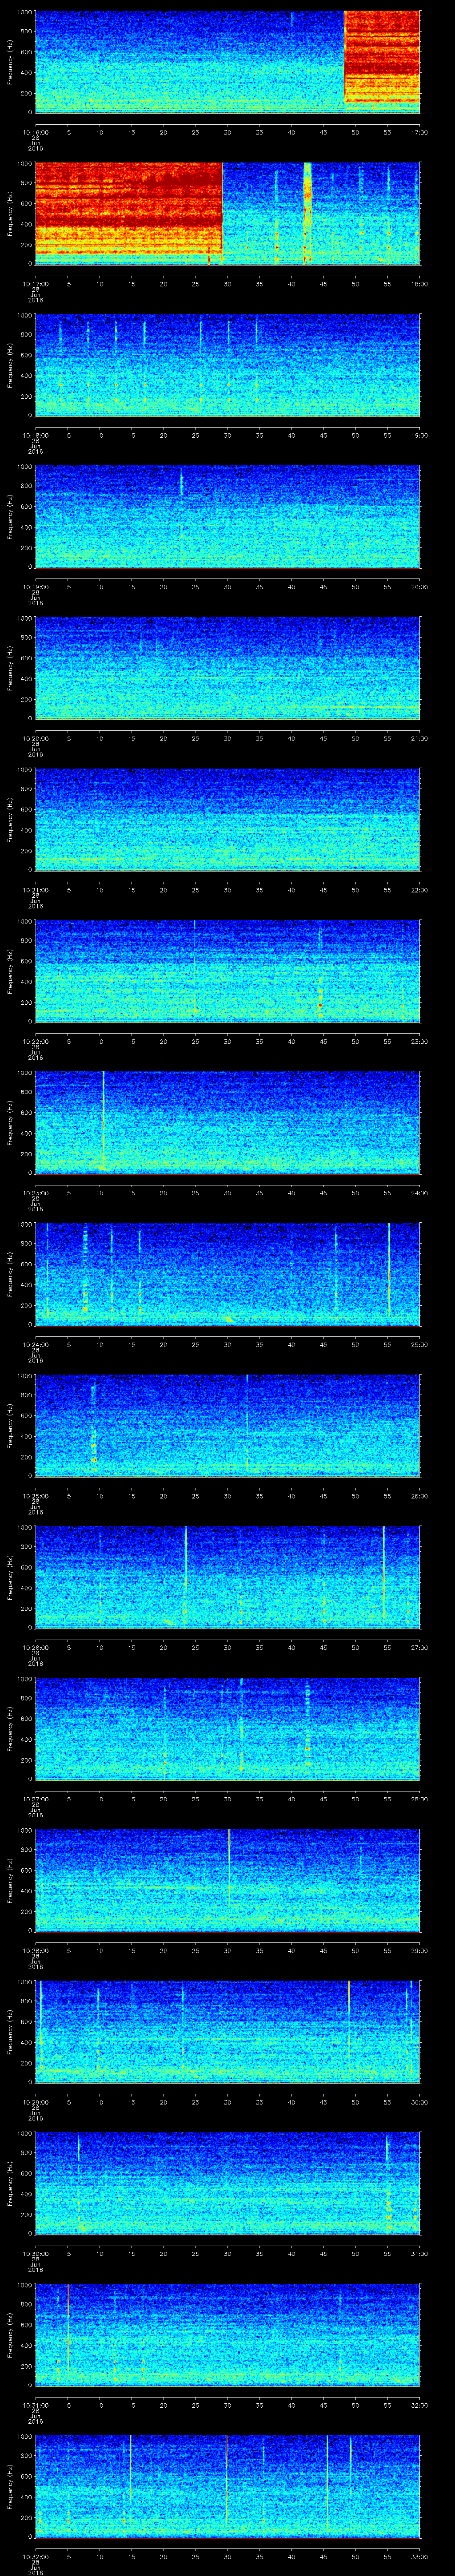Select the spectrogram panel starting at 10:20:00

[227, 668]
